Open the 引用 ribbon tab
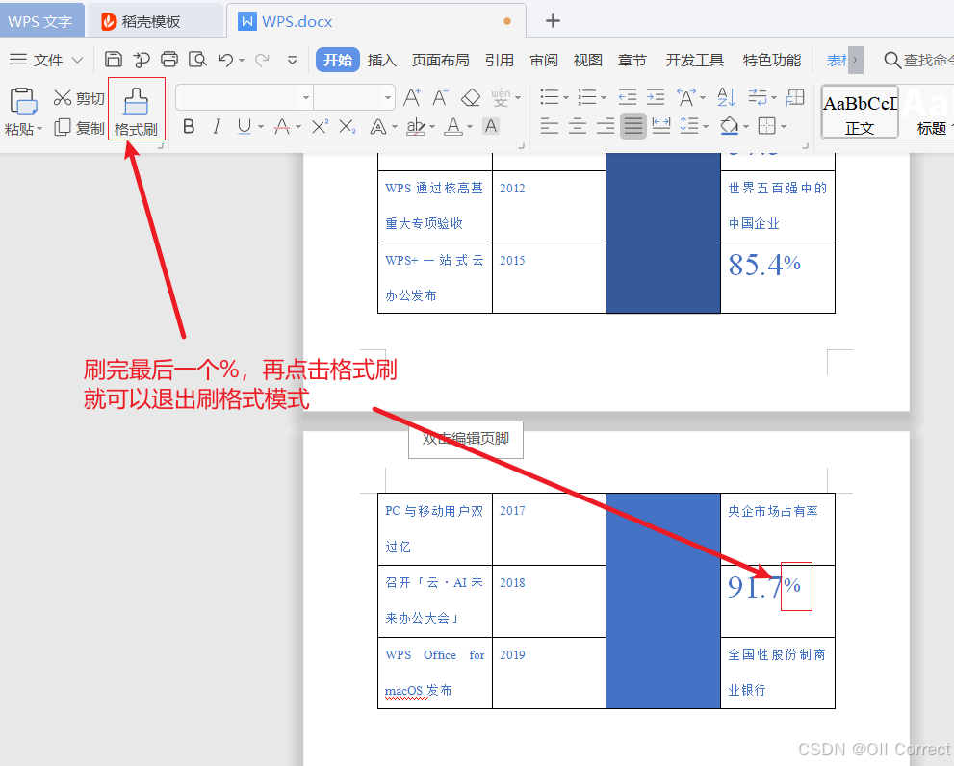954x766 pixels. coord(500,61)
